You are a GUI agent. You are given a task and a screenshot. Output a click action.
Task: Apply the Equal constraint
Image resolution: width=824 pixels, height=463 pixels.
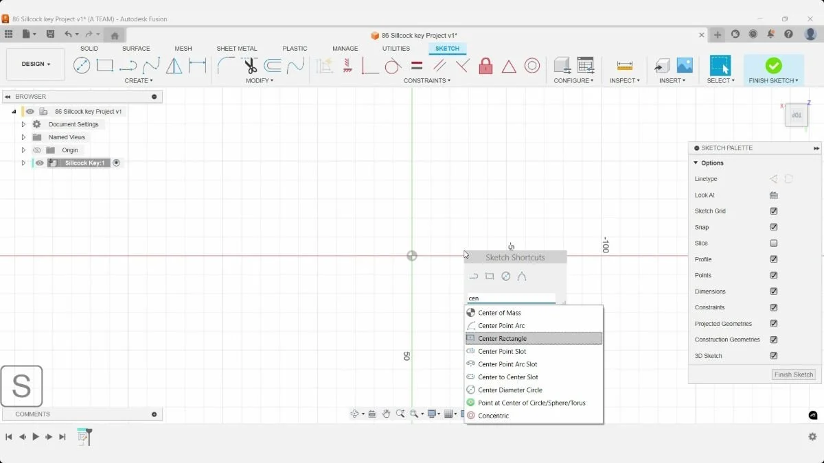pos(417,66)
